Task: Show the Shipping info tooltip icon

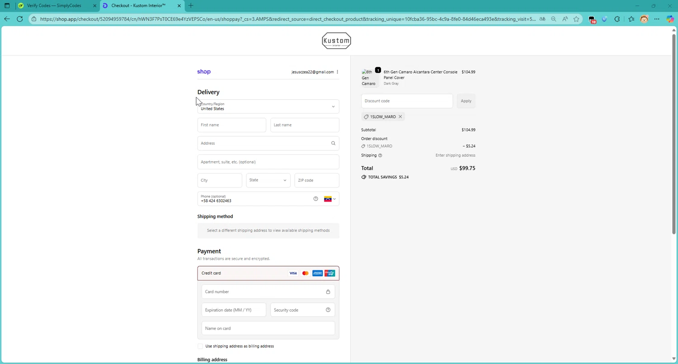Action: tap(380, 155)
